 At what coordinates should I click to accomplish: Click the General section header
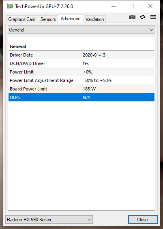coord(18,46)
